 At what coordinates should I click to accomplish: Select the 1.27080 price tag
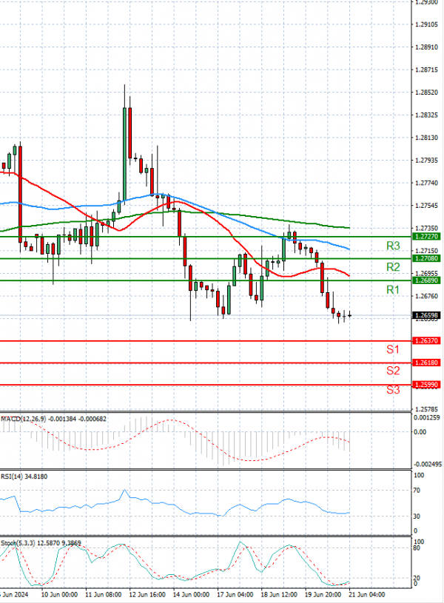426,258
